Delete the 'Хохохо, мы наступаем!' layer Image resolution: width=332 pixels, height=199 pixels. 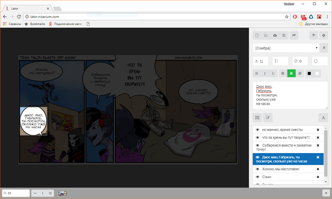tap(318, 169)
